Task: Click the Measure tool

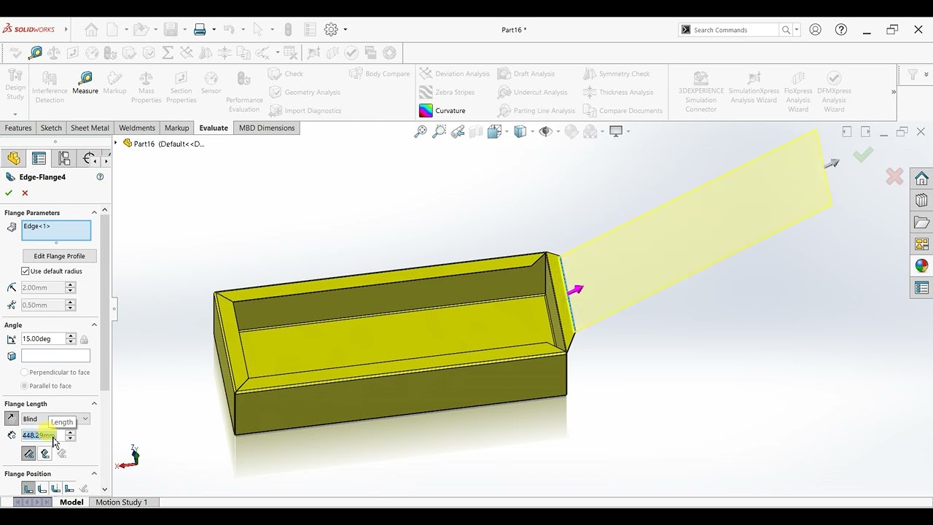Action: click(85, 83)
